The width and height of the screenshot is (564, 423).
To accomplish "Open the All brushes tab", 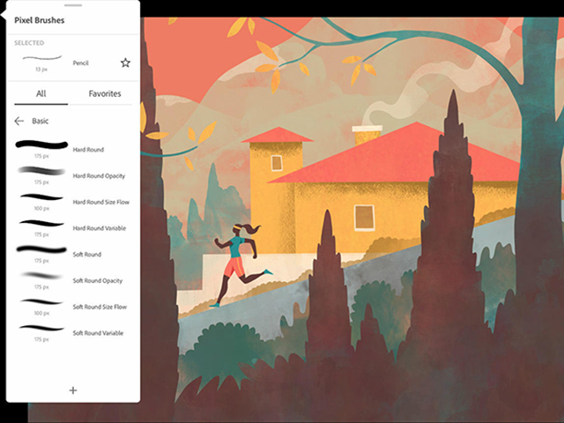I will (x=41, y=93).
